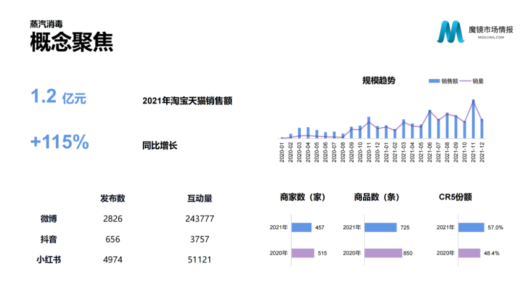Click the 2020 product bar valued 850
This screenshot has width=528, height=296.
click(383, 253)
